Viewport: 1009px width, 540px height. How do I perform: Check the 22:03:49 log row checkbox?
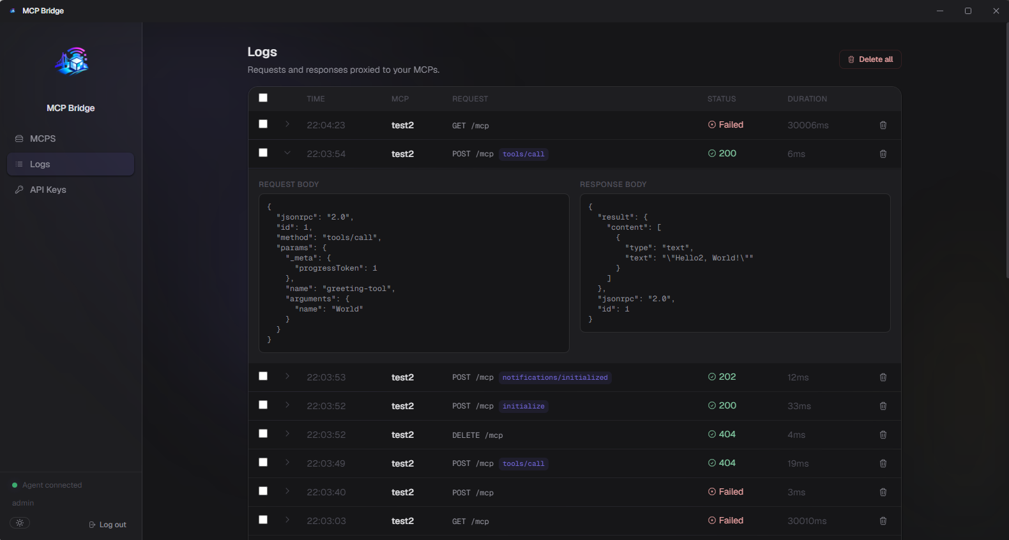click(x=263, y=462)
